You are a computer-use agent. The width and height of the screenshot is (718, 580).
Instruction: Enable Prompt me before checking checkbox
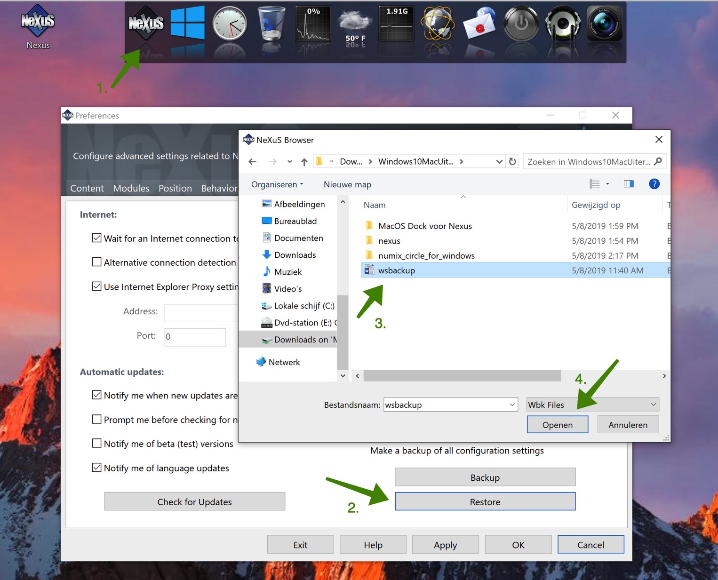[96, 419]
